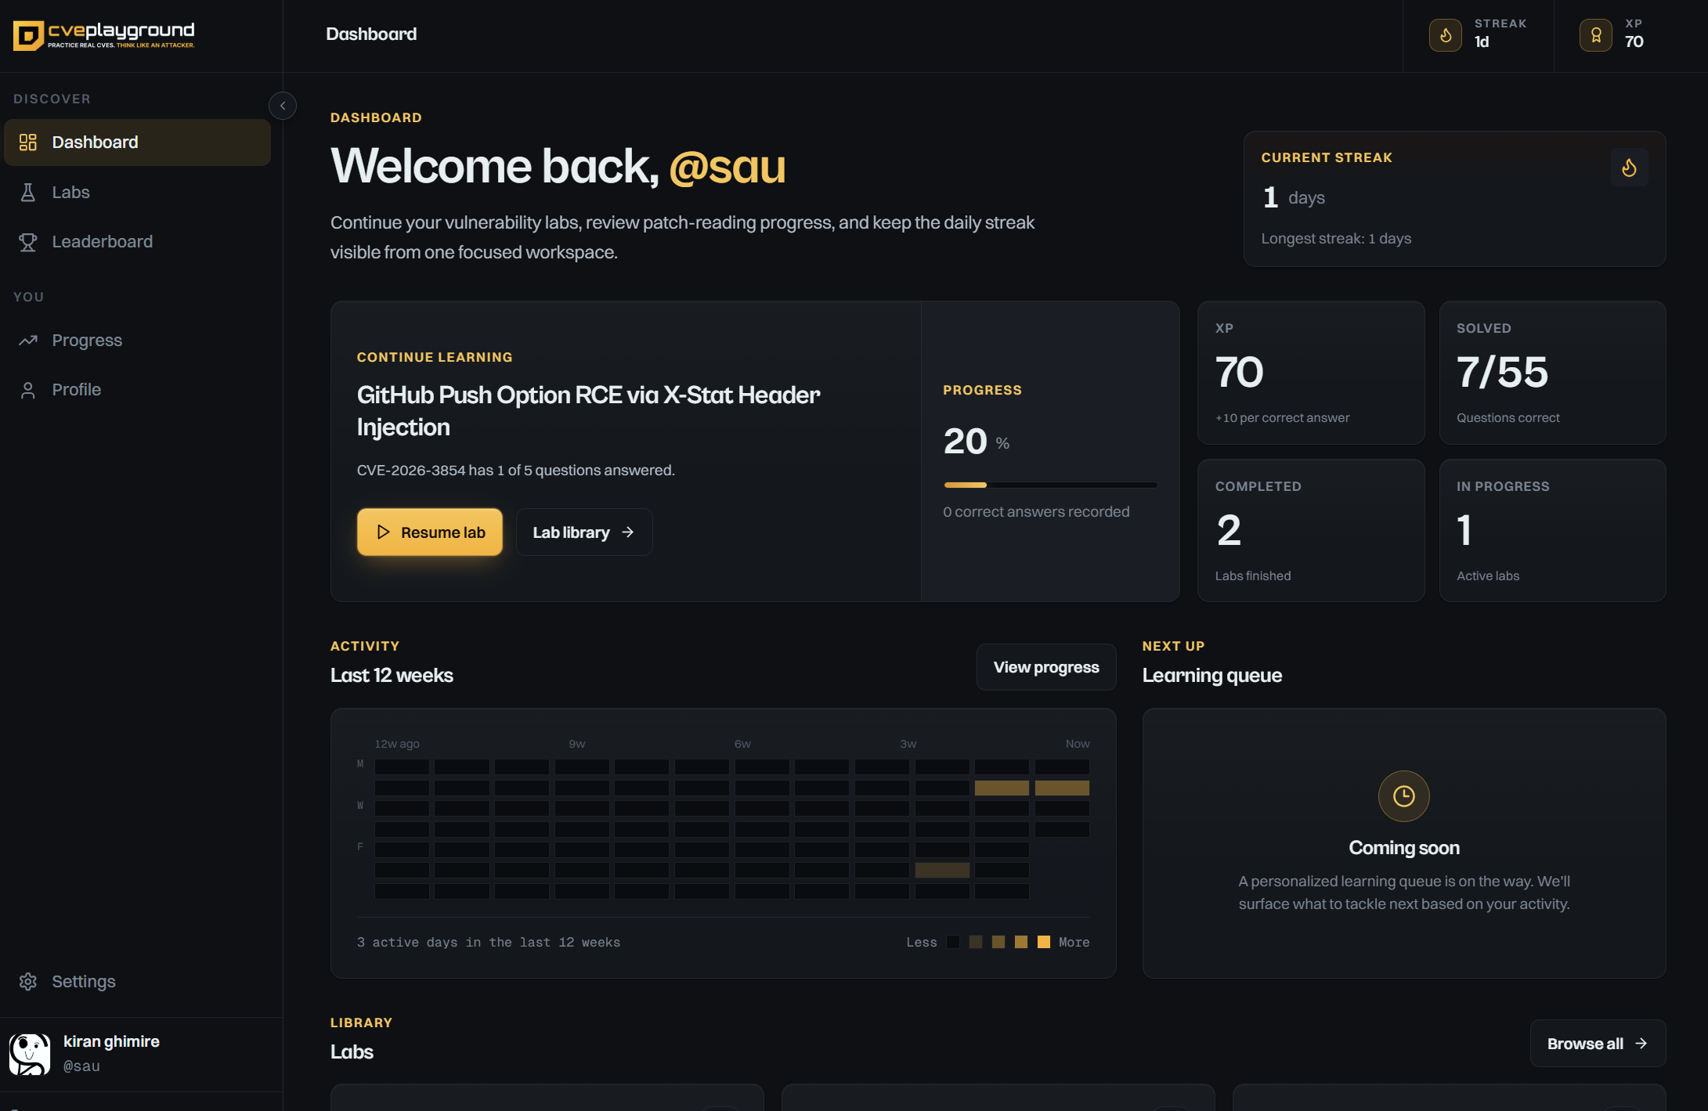
Task: Click the '+10 per correct answer' text
Action: point(1282,418)
